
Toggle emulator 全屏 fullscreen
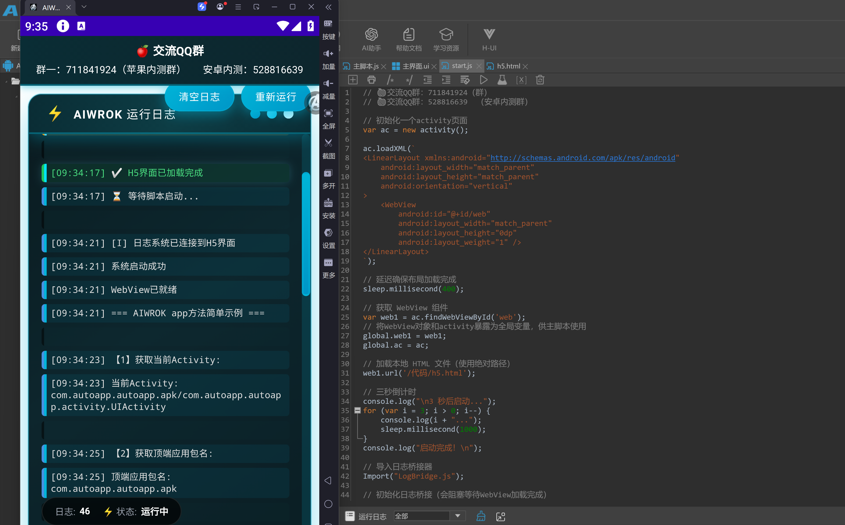(x=328, y=119)
